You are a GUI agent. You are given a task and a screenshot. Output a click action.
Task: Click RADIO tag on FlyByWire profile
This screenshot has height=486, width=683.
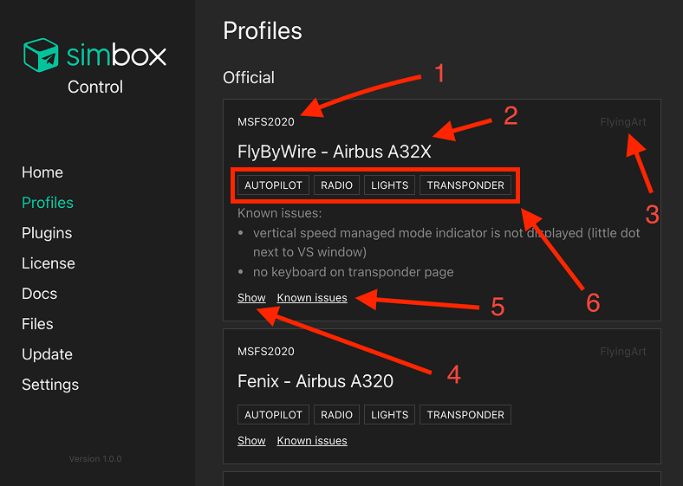click(336, 185)
